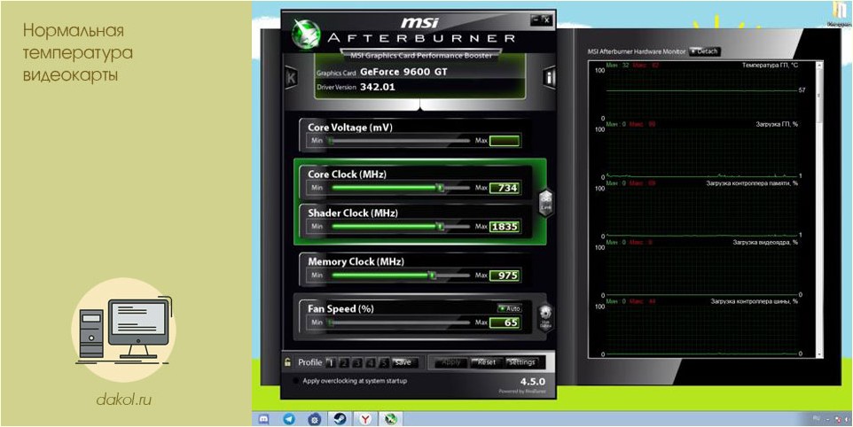This screenshot has height=427, width=853.
Task: Open MSI Afterburner taskbar icon
Action: [x=389, y=419]
